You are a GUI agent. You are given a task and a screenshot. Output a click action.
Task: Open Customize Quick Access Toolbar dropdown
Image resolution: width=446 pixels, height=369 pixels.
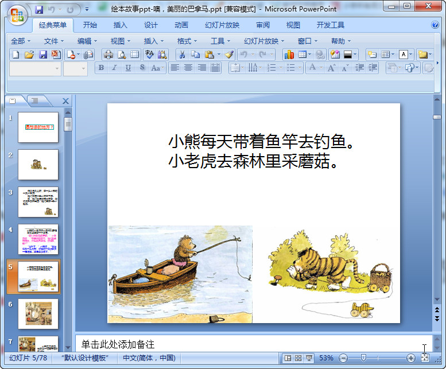[87, 10]
